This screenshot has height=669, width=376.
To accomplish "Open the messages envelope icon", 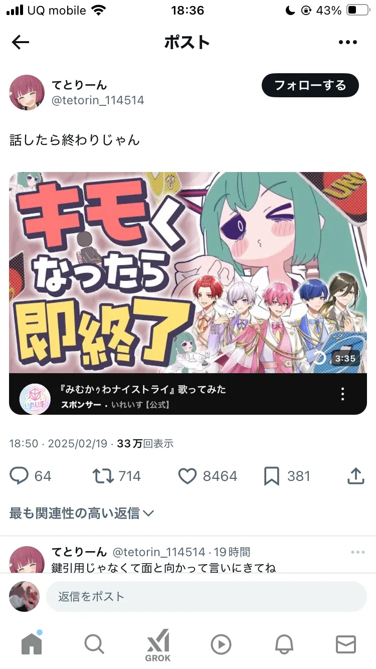I will click(346, 644).
